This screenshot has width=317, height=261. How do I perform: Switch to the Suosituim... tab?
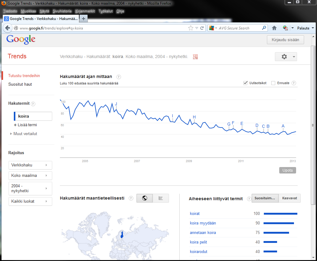click(x=265, y=198)
